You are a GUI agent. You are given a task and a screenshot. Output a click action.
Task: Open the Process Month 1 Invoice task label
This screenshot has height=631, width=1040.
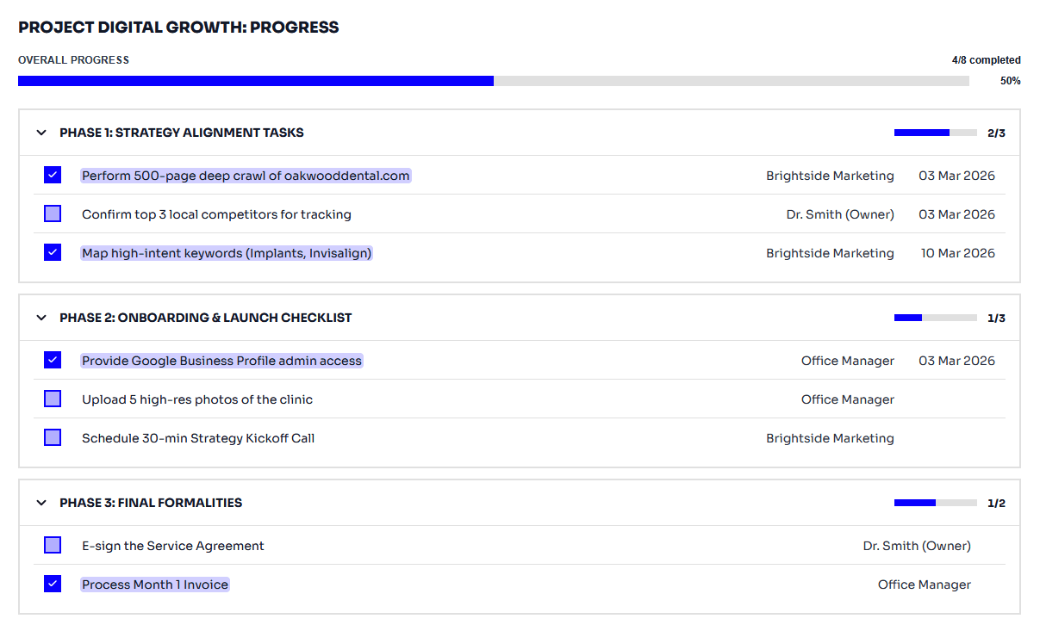pos(155,585)
